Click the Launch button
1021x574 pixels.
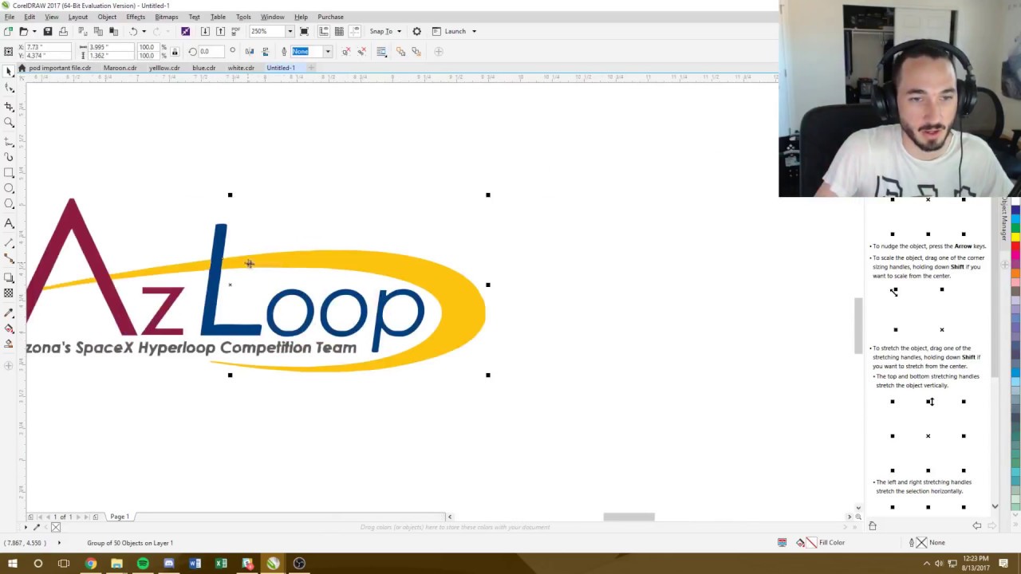pos(455,31)
